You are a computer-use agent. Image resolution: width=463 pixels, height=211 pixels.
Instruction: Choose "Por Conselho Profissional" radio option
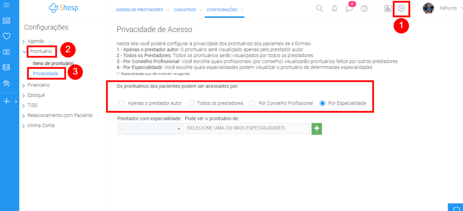(x=252, y=103)
